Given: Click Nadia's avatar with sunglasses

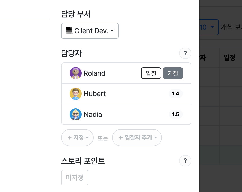Looking at the screenshot, I should pos(75,114).
